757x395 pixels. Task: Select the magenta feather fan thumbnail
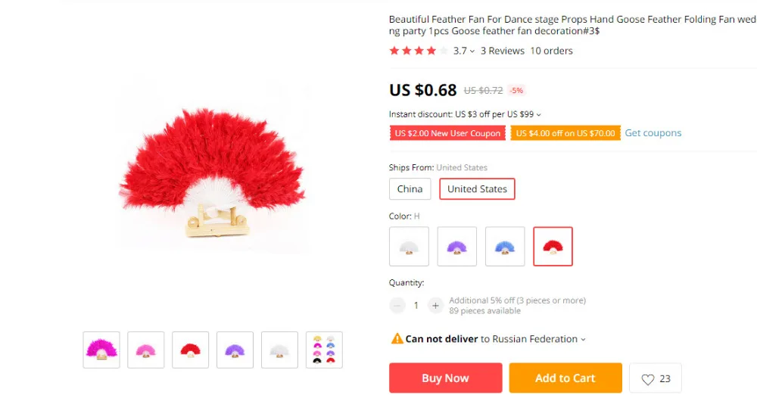pyautogui.click(x=101, y=350)
